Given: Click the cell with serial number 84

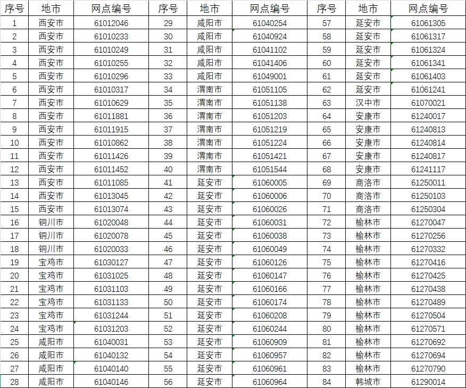Looking at the screenshot, I should point(327,382).
